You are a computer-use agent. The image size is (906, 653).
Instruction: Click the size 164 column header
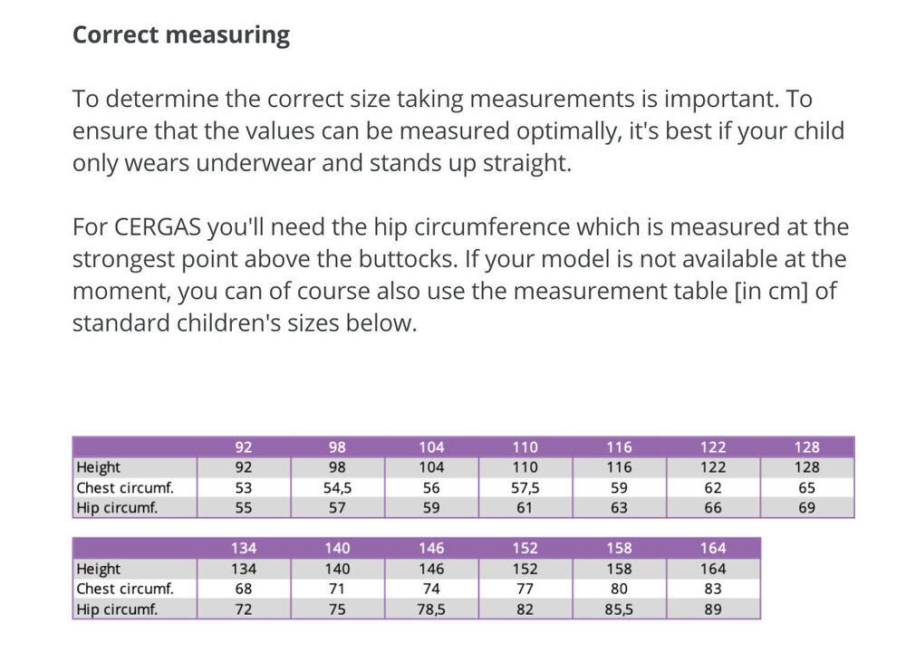[x=713, y=548]
